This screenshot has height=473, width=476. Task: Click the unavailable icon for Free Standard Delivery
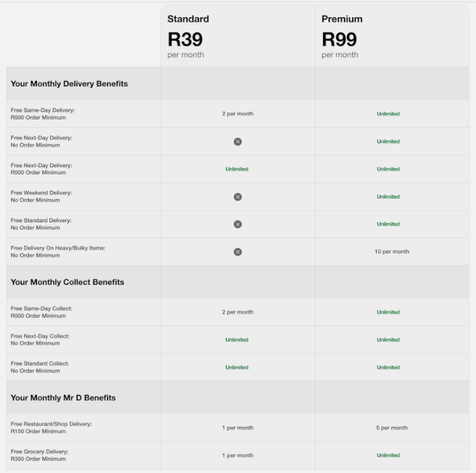[x=237, y=224]
